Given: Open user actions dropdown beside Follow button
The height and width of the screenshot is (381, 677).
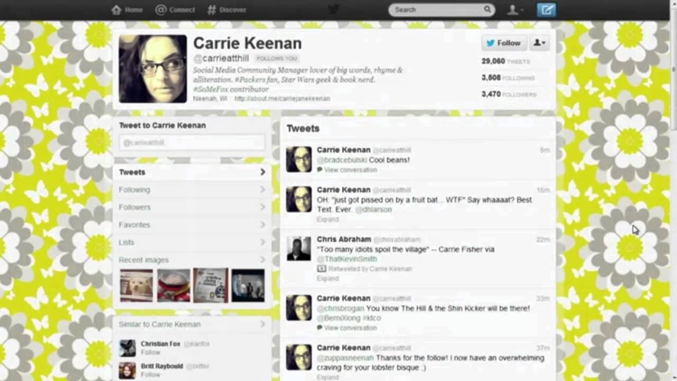Looking at the screenshot, I should pyautogui.click(x=539, y=43).
